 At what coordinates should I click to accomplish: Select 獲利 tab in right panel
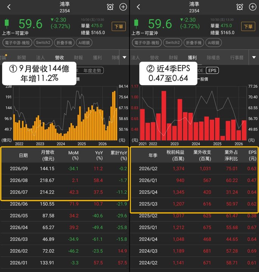point(192,57)
